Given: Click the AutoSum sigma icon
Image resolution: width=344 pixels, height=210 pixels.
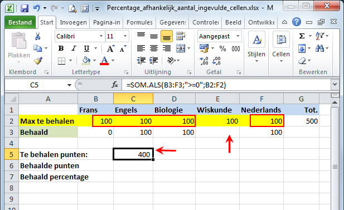Looking at the screenshot, I should (302, 36).
